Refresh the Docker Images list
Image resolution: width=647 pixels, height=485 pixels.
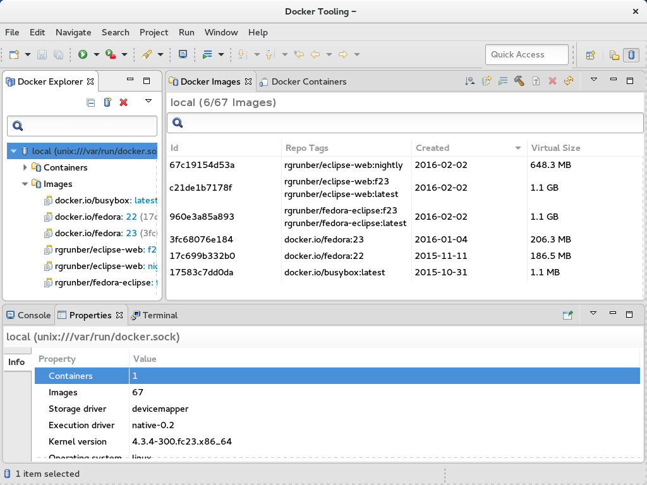click(x=567, y=81)
